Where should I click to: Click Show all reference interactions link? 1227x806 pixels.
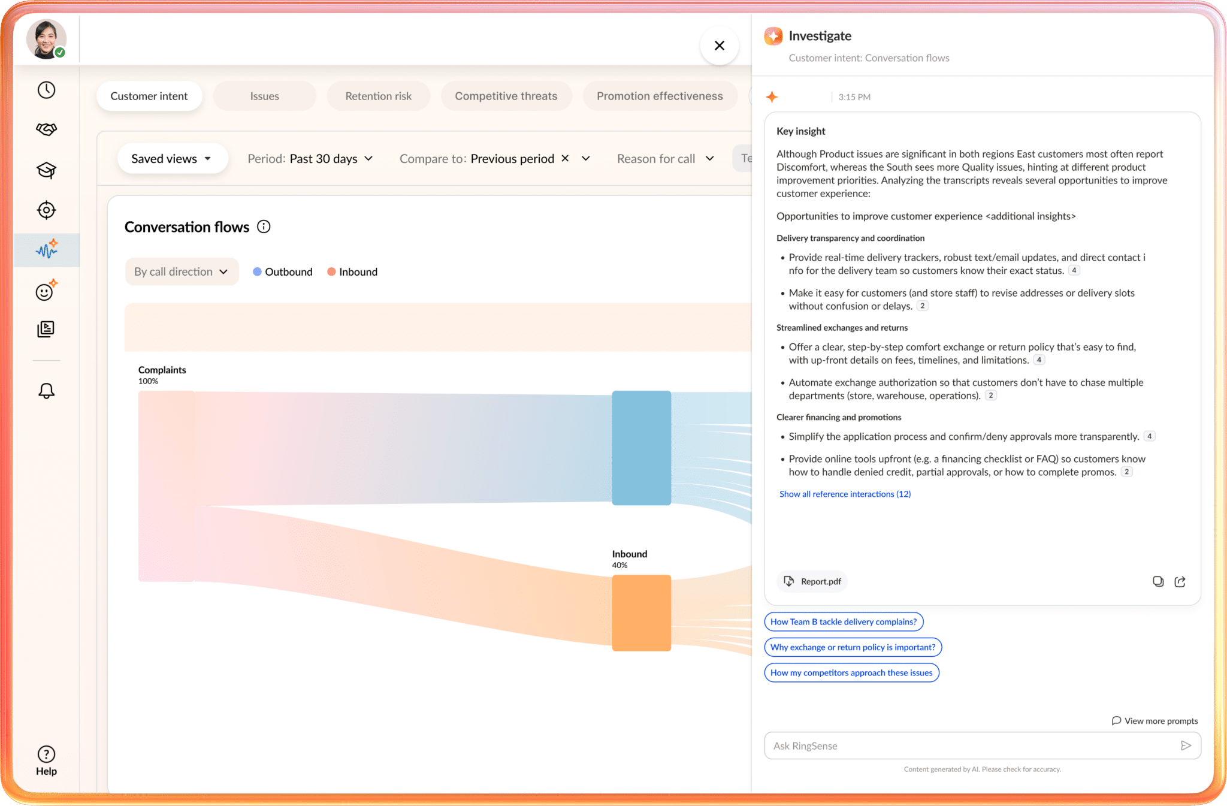coord(845,494)
